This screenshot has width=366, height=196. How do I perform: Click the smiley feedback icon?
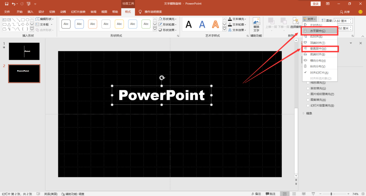click(x=360, y=12)
